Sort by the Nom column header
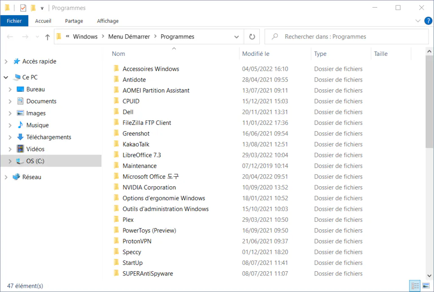 (119, 54)
